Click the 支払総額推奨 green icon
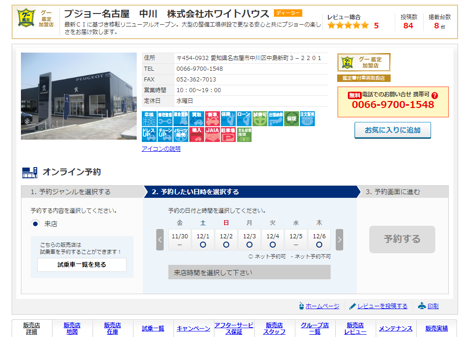Viewport: 472px width, 337px height. pyautogui.click(x=244, y=135)
